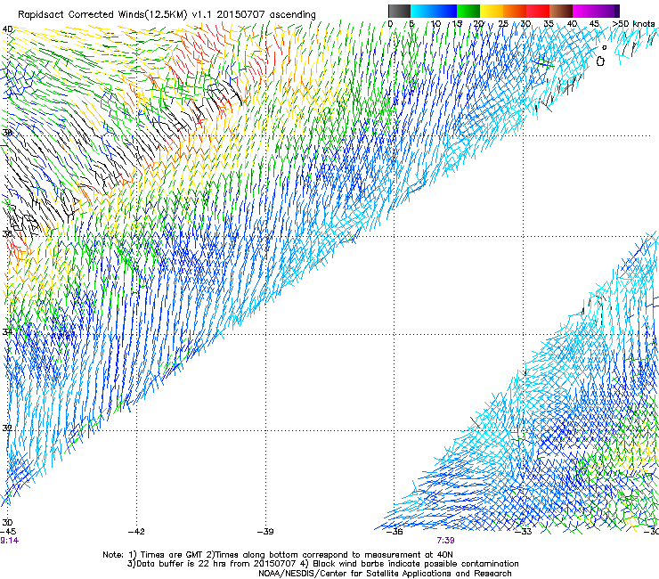The image size is (659, 579).
Task: Click the longitude label '-36' on bottom axis
Action: (395, 532)
